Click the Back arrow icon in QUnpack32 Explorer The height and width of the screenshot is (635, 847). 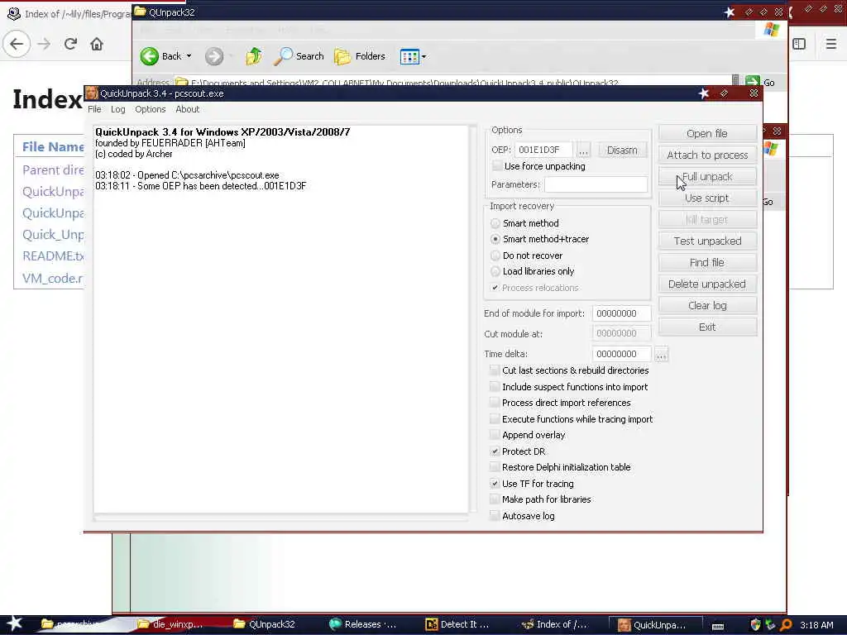click(150, 56)
